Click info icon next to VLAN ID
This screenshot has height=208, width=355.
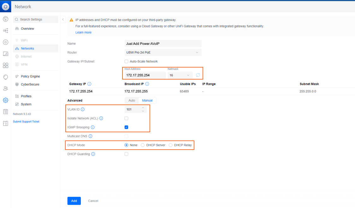point(83,110)
